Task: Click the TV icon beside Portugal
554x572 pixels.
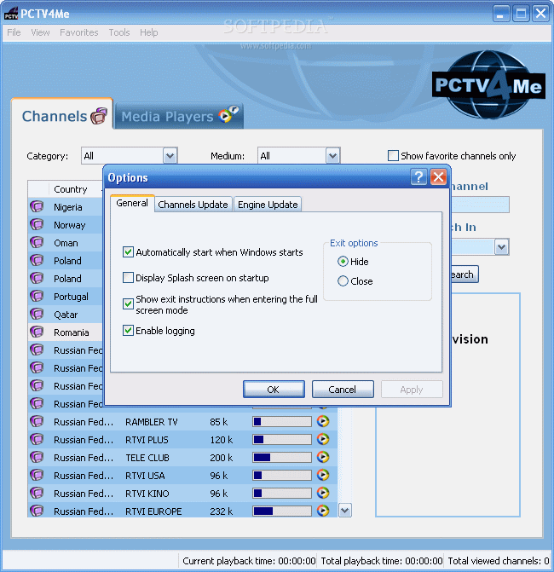Action: pyautogui.click(x=37, y=296)
